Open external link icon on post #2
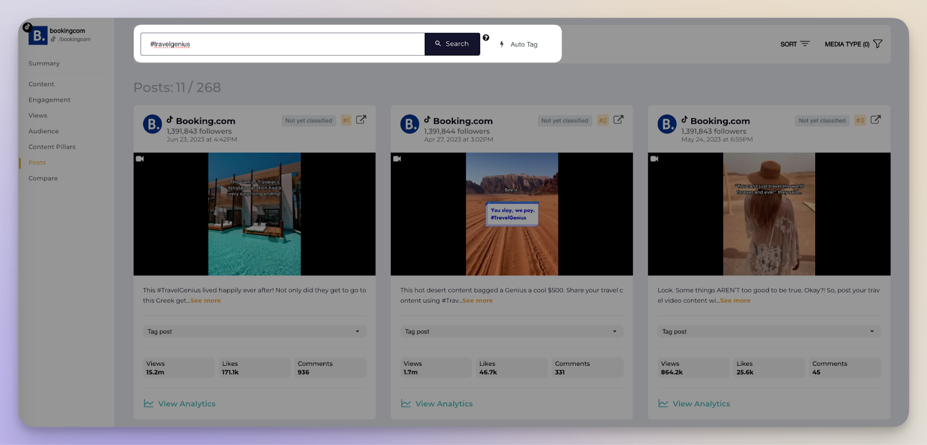The width and height of the screenshot is (927, 445). pos(618,120)
